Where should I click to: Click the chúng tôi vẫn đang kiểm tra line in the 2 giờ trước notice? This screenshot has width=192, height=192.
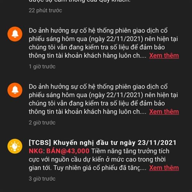[97, 103]
